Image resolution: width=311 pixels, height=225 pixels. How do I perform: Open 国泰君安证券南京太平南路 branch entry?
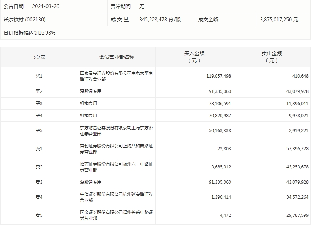(x=116, y=76)
